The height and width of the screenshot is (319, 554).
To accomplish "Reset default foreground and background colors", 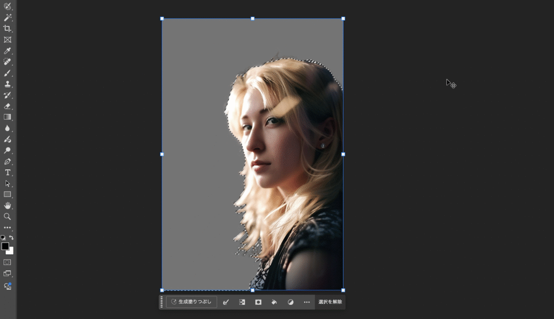I will point(3,237).
